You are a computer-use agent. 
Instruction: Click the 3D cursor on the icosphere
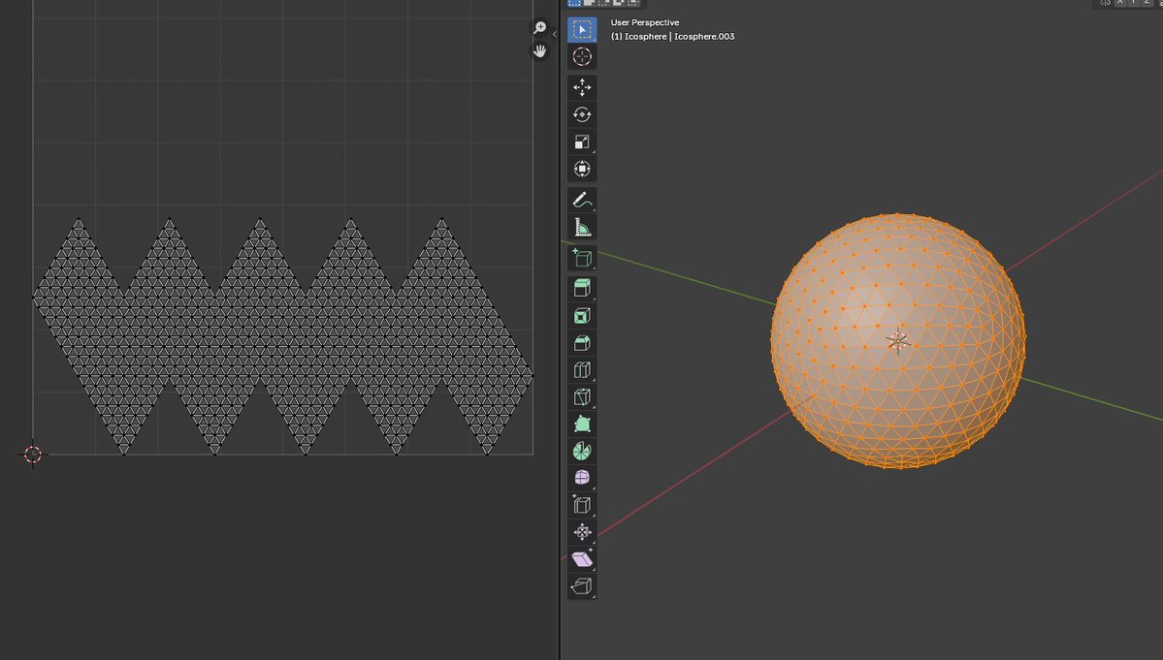898,341
